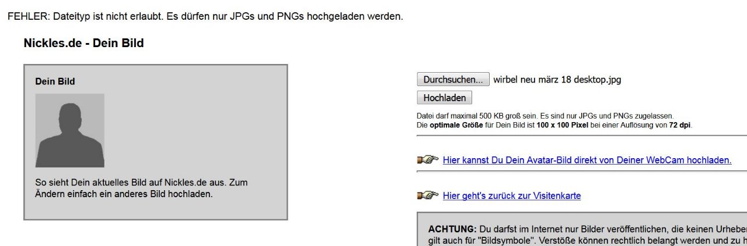Click the Durchsuchen... file browse button
Viewport: 747px width, 246px height.
click(453, 80)
